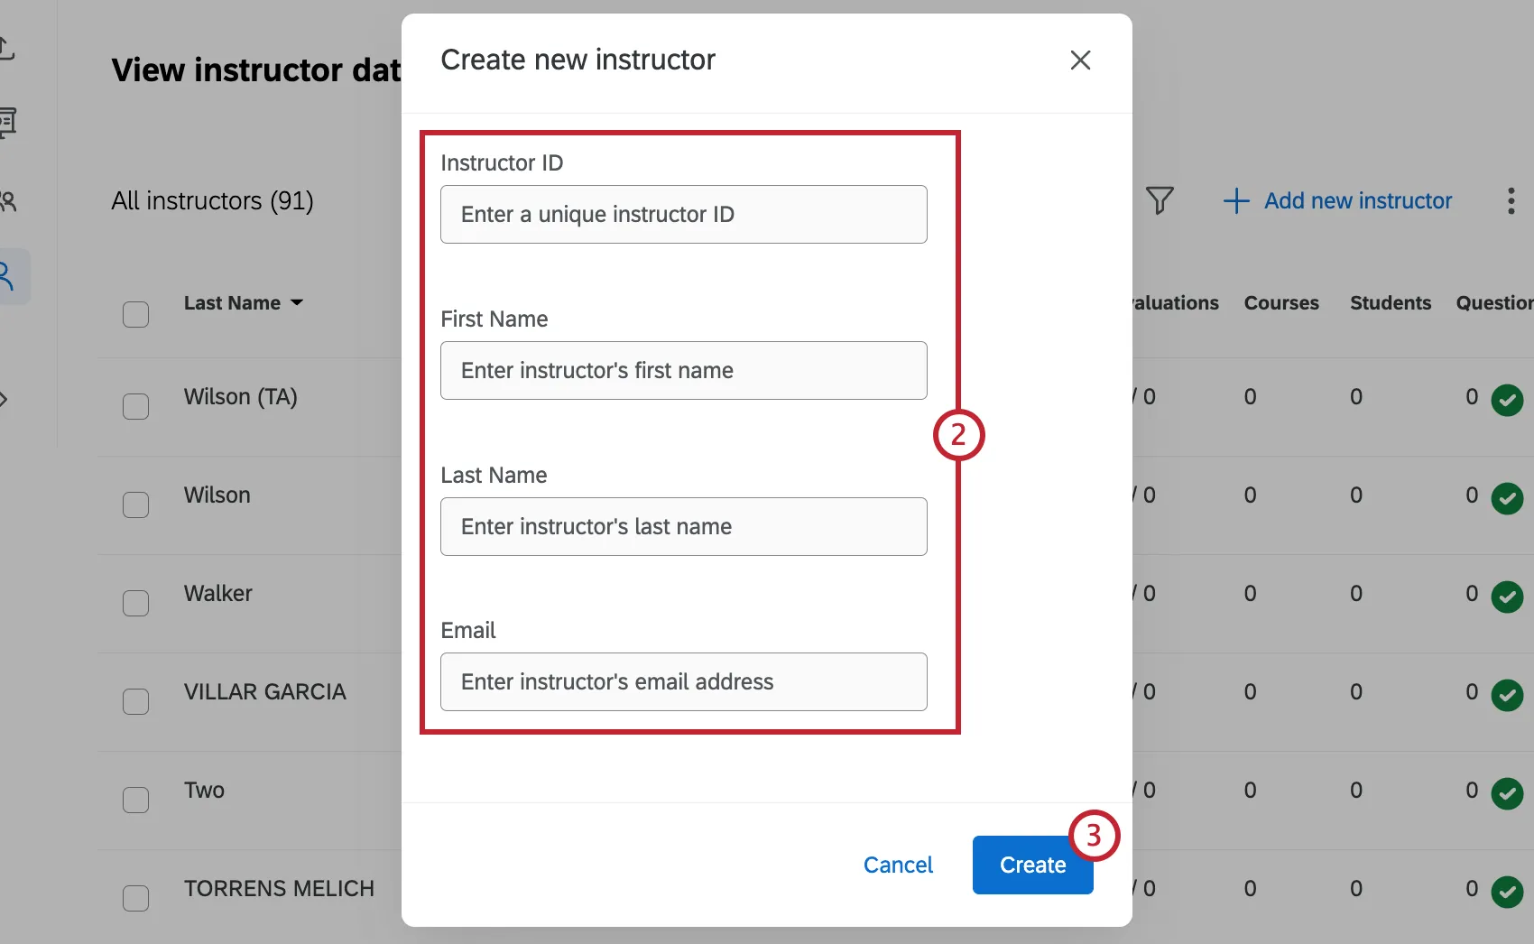Image resolution: width=1534 pixels, height=944 pixels.
Task: Check the checkbox beside VILLAR GARCIA
Action: point(136,701)
